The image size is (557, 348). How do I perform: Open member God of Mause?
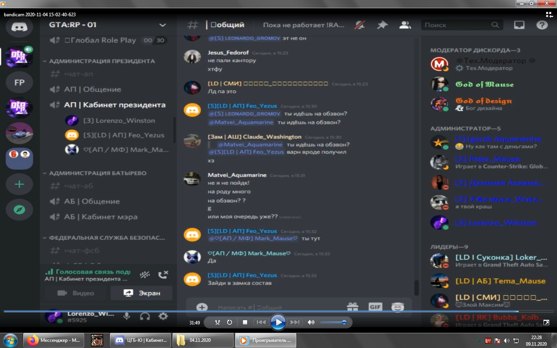pyautogui.click(x=484, y=84)
